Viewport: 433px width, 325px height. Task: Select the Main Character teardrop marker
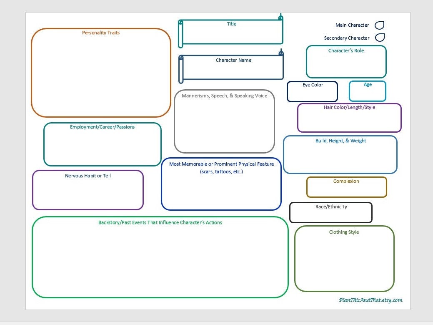point(379,25)
